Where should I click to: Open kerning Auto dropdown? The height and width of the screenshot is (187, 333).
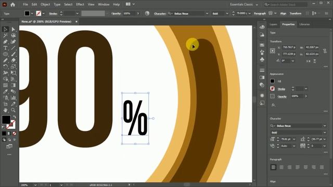click(x=294, y=146)
